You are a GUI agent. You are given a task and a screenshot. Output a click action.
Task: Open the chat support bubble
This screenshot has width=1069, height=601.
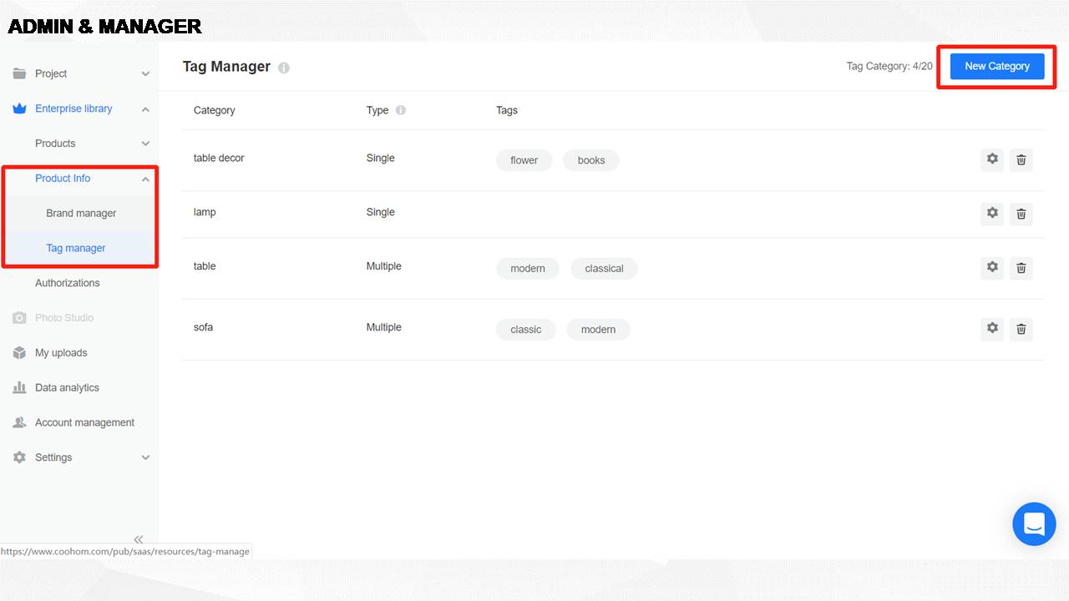[1034, 524]
